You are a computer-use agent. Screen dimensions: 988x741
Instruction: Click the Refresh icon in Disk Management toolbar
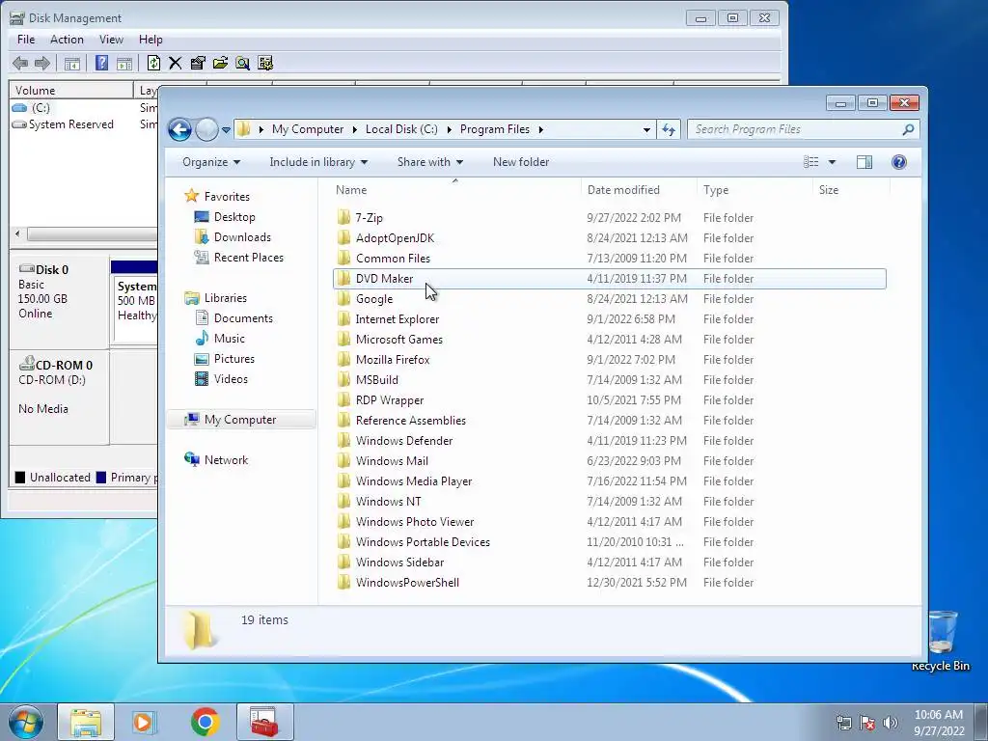[153, 63]
